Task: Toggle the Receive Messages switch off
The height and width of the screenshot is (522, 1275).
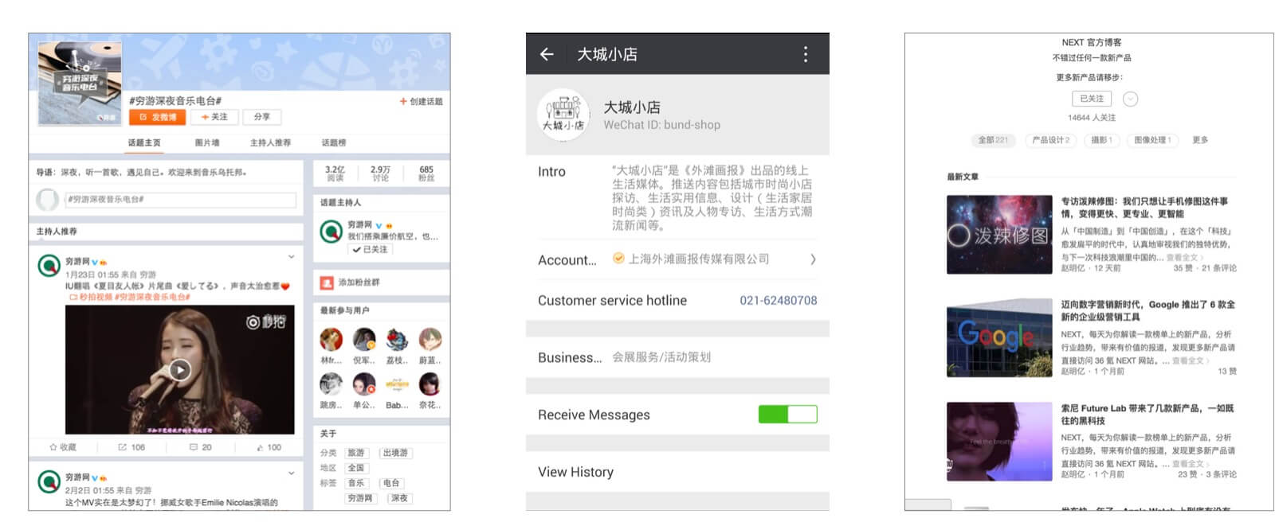Action: pos(787,414)
